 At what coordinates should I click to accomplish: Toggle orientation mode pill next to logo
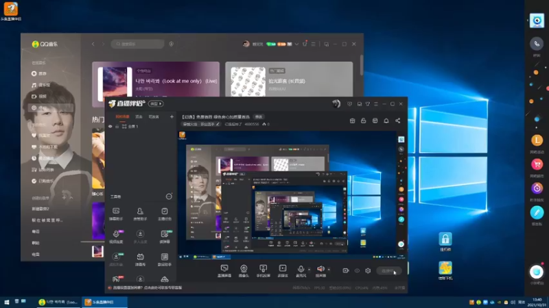click(x=156, y=104)
